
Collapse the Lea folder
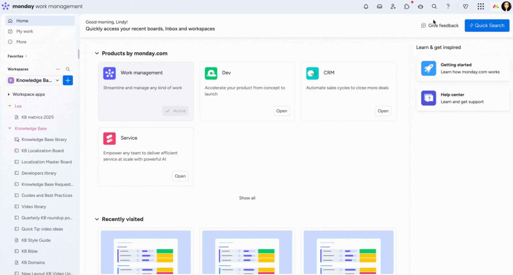[10, 106]
